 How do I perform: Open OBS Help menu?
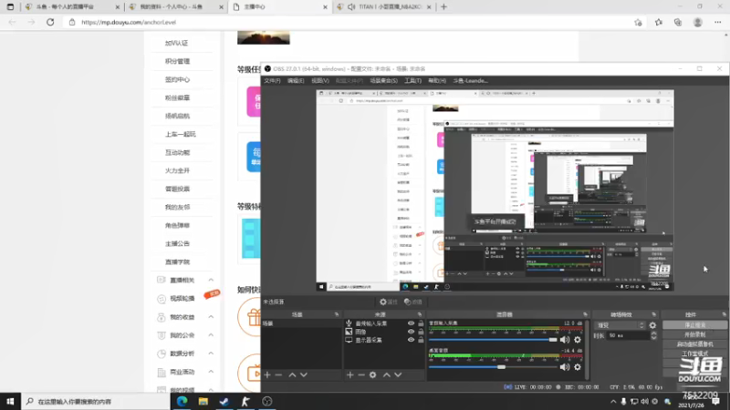pyautogui.click(x=437, y=80)
